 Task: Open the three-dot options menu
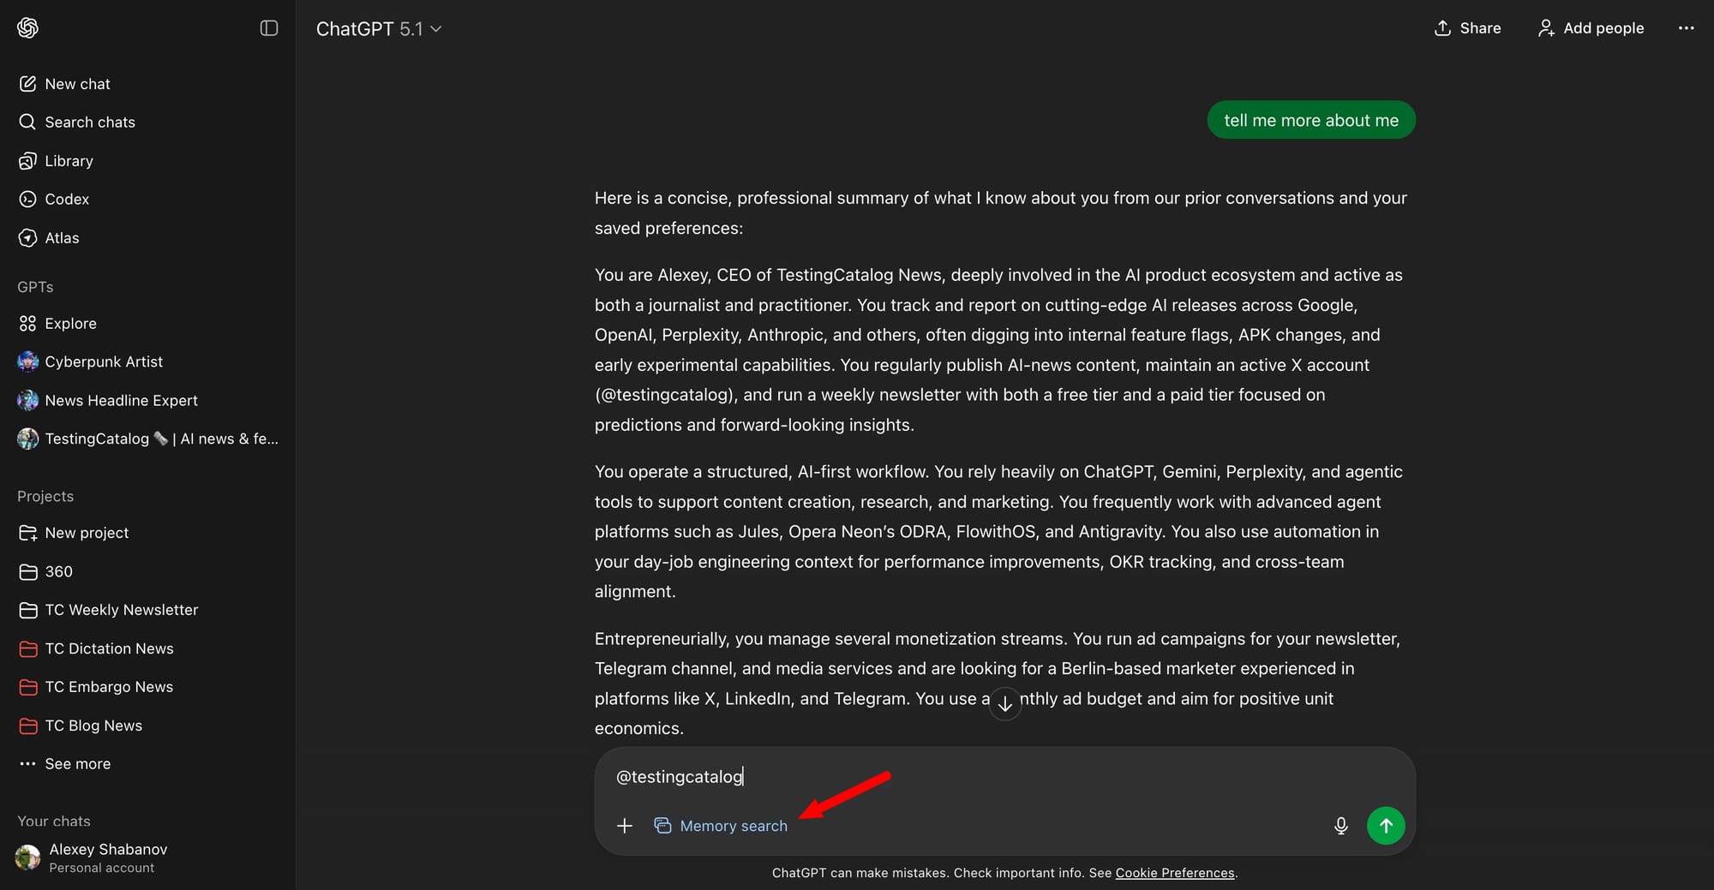(x=1686, y=27)
